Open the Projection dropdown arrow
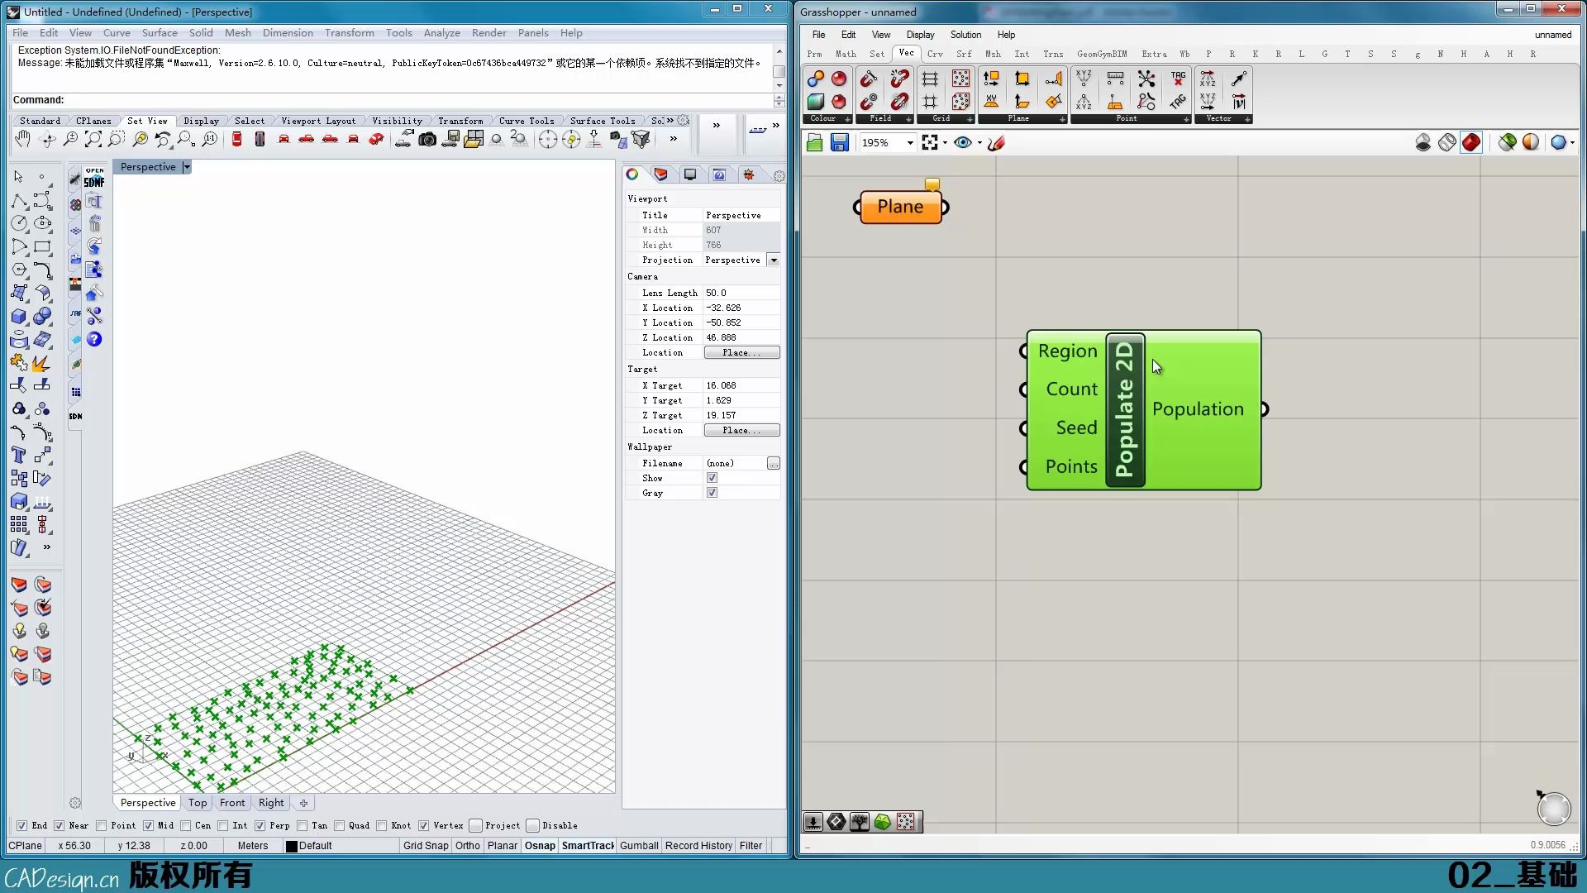Screen dimensions: 1587x893 tap(774, 260)
